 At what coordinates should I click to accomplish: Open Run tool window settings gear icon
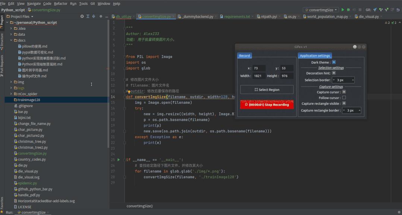click(399, 212)
